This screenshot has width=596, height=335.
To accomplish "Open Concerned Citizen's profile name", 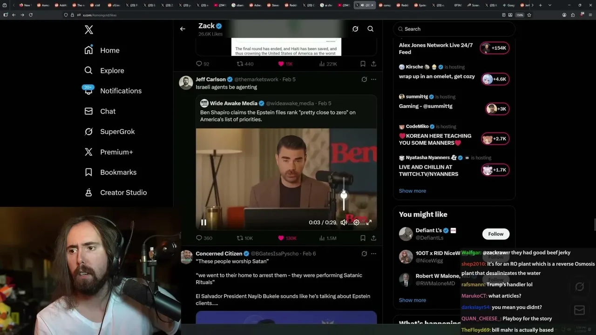I will 219,254.
